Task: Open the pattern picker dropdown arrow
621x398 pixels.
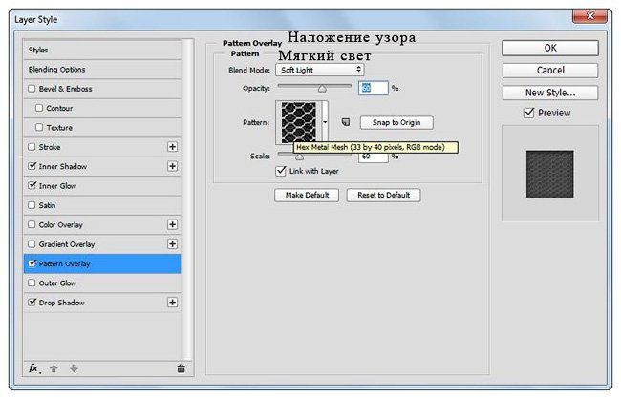Action: click(327, 122)
